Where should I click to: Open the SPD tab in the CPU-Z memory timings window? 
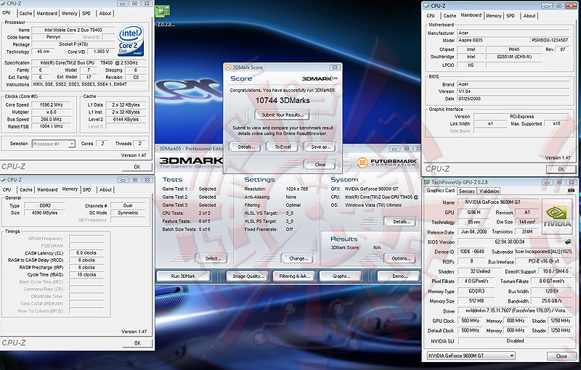86,190
